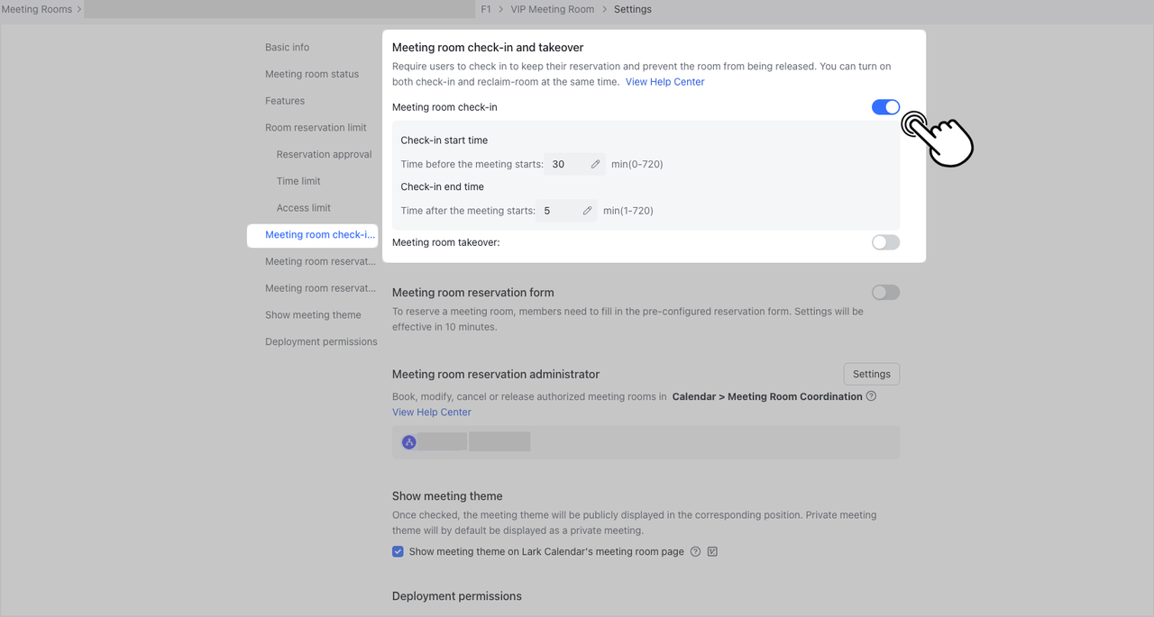The width and height of the screenshot is (1154, 617).
Task: Disable the Meeting room check-in switch
Action: click(885, 107)
